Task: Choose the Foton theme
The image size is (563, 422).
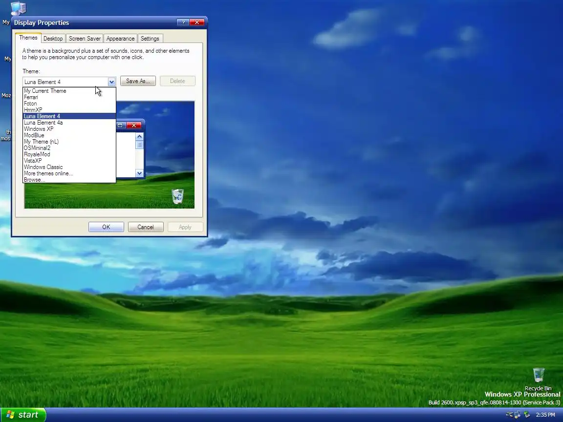Action: [69, 104]
